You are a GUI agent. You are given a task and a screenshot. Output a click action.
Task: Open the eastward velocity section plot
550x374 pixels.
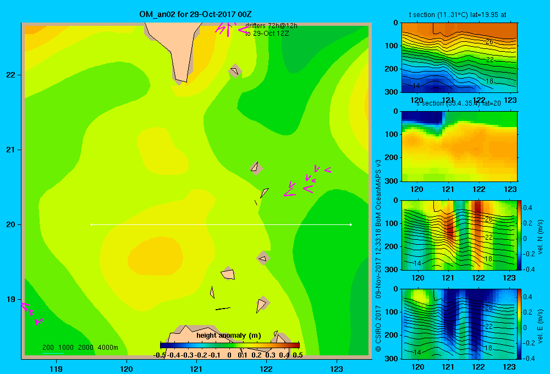pos(459,324)
